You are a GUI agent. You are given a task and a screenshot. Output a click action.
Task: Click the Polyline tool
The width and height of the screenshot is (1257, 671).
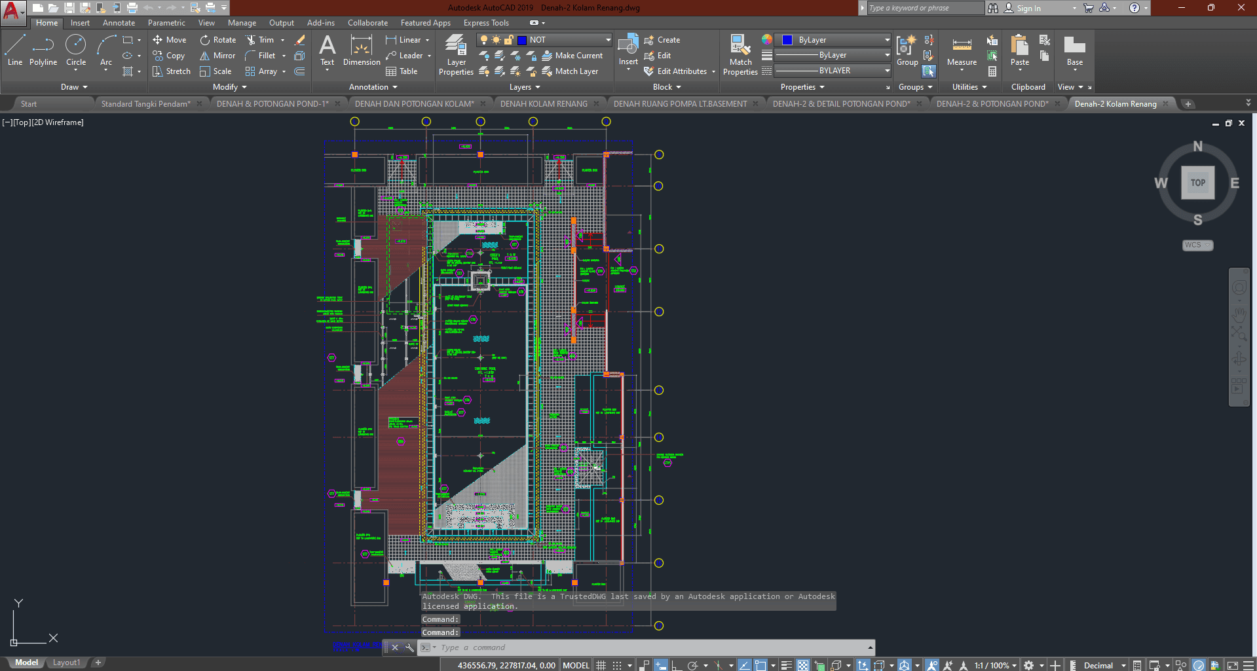[43, 50]
